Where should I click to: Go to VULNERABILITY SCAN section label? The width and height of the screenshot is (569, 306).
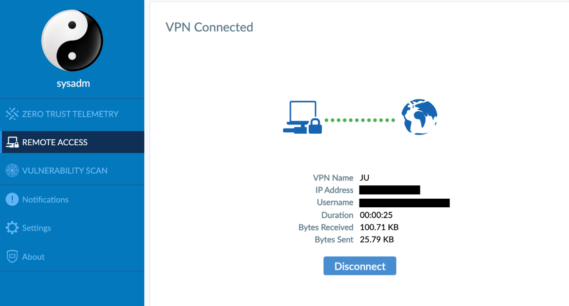[x=65, y=171]
